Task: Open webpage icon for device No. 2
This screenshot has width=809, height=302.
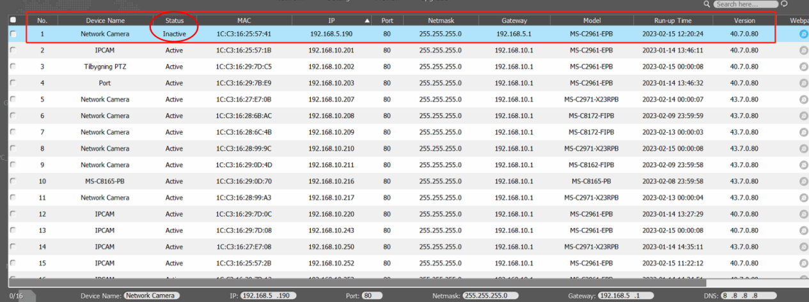Action: [x=804, y=50]
